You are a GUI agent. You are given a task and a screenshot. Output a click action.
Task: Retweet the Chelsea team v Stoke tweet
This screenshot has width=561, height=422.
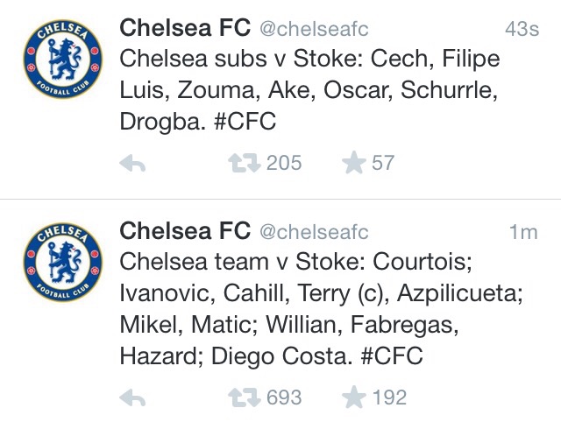coord(245,397)
